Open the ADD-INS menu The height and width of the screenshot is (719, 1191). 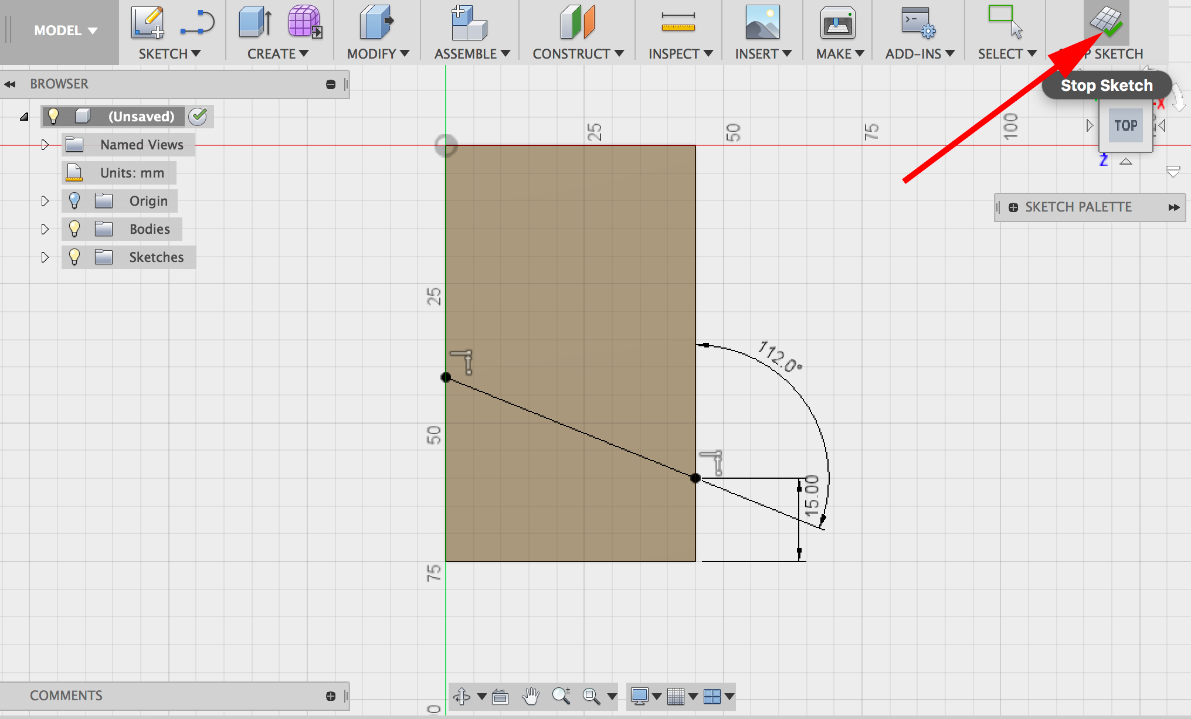pos(919,54)
